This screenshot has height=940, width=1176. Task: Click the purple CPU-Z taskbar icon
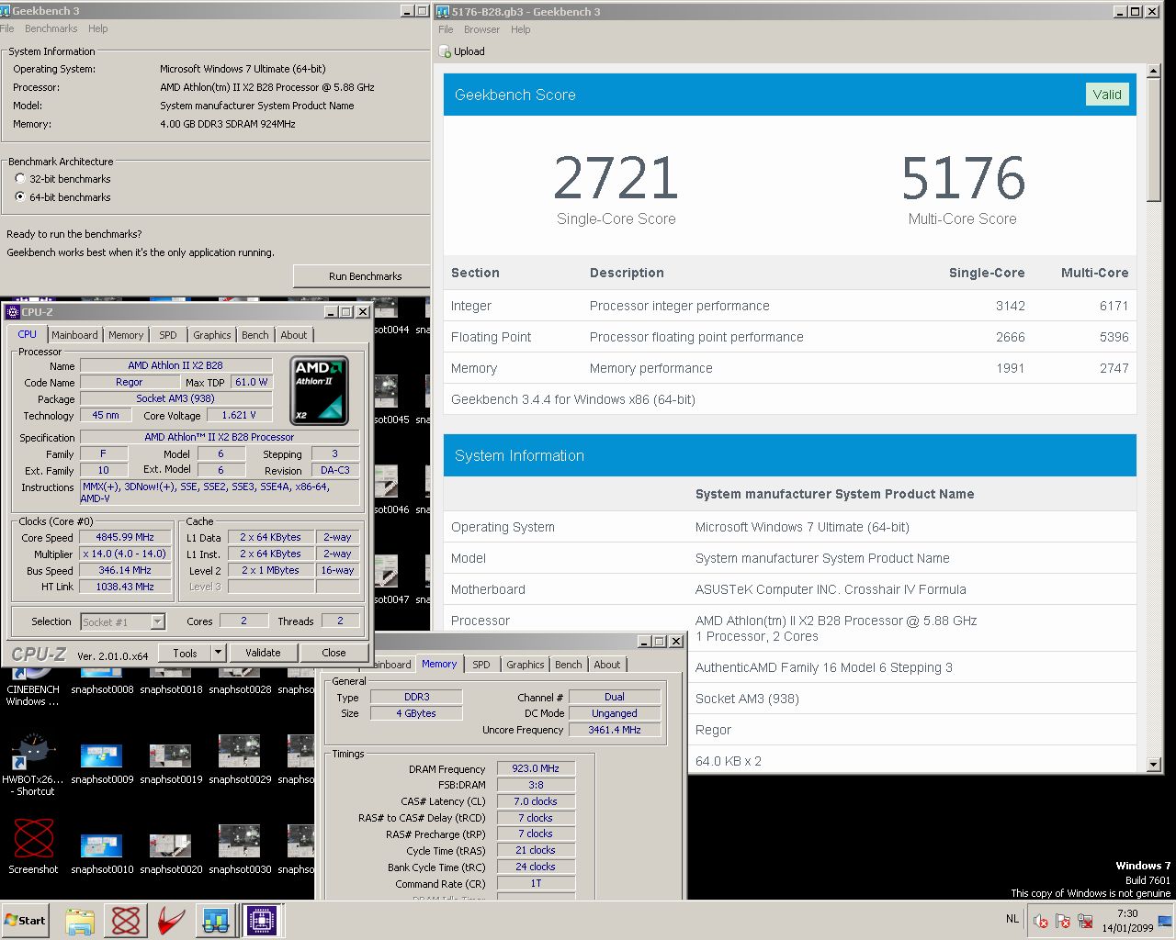(261, 921)
